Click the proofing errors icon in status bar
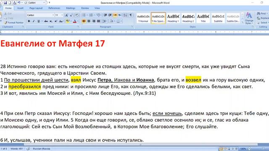Image resolution: width=269 pixels, height=151 pixels. click(28, 148)
